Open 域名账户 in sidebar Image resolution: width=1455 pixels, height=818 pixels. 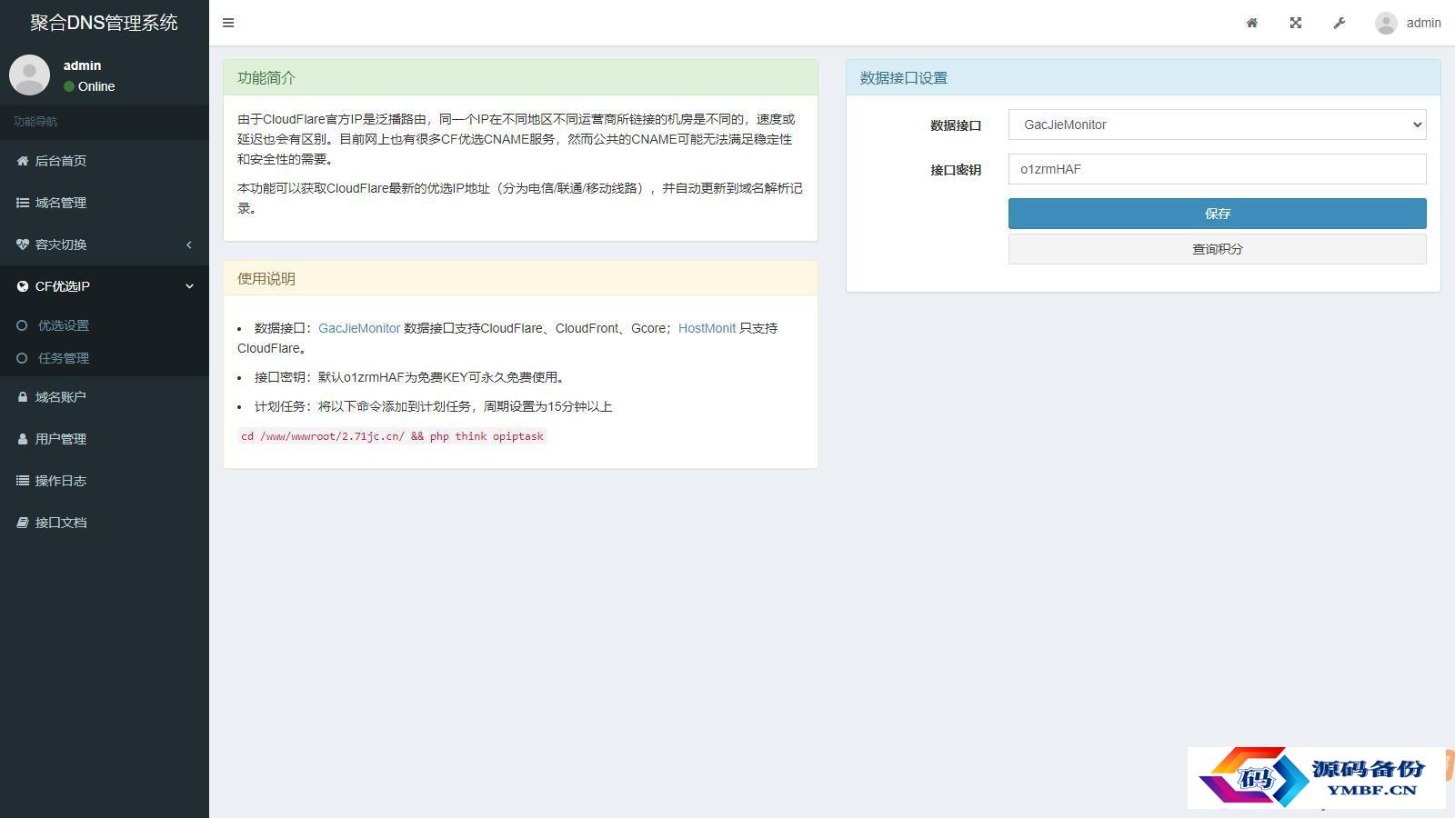coord(105,397)
